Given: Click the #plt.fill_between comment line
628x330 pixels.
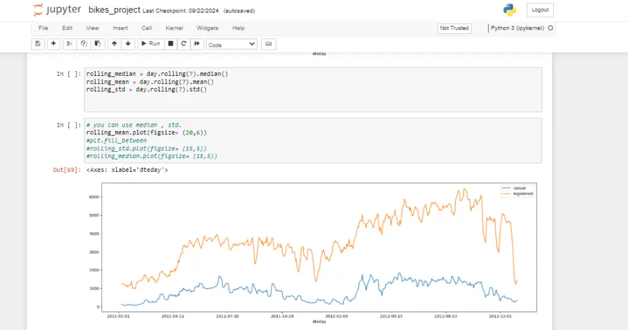Looking at the screenshot, I should pos(116,141).
